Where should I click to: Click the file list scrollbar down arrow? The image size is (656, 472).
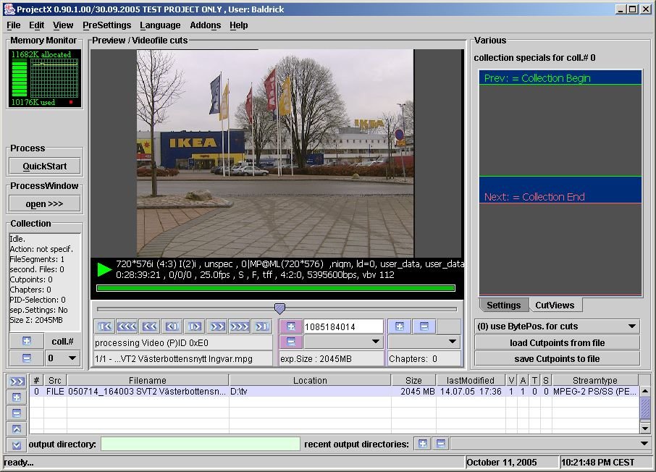(x=644, y=428)
